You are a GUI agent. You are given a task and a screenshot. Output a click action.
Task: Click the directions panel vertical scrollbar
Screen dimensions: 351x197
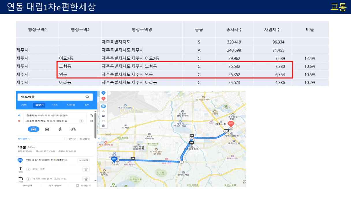click(96, 125)
